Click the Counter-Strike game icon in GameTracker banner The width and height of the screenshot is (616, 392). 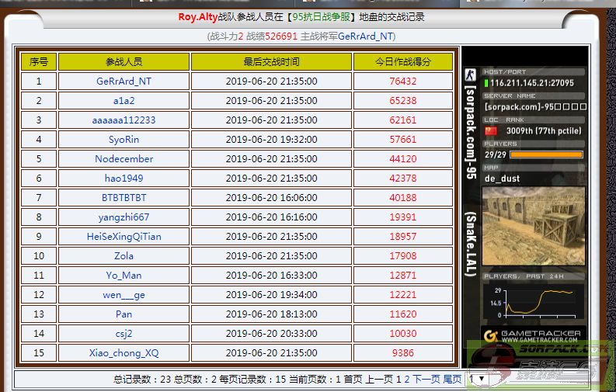click(469, 75)
